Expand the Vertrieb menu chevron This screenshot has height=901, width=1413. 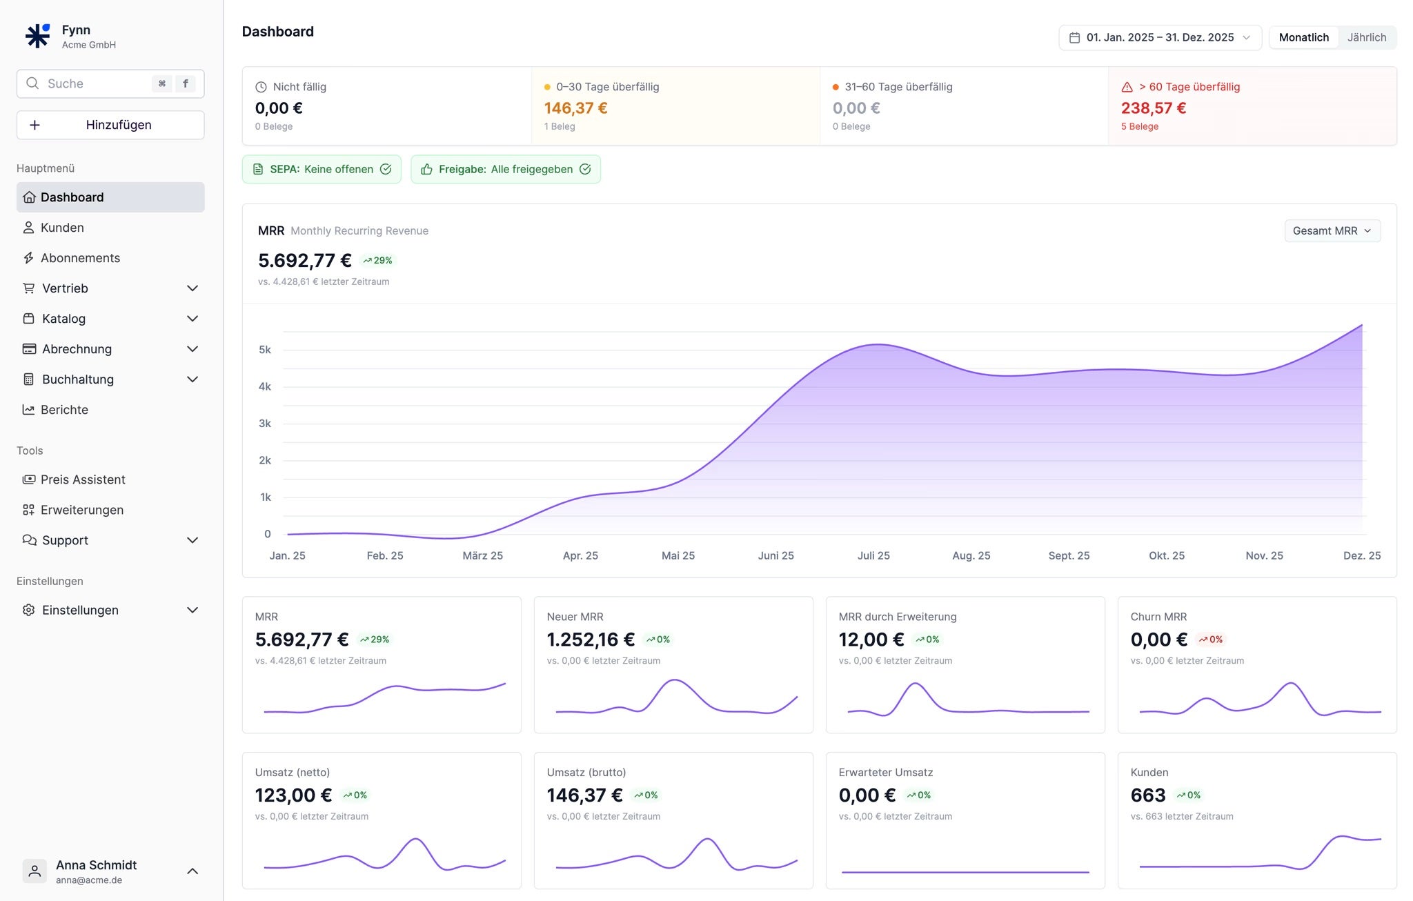pyautogui.click(x=192, y=288)
